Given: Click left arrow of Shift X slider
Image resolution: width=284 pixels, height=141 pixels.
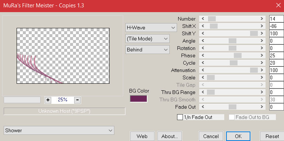Looking at the screenshot, I should pos(203,26).
